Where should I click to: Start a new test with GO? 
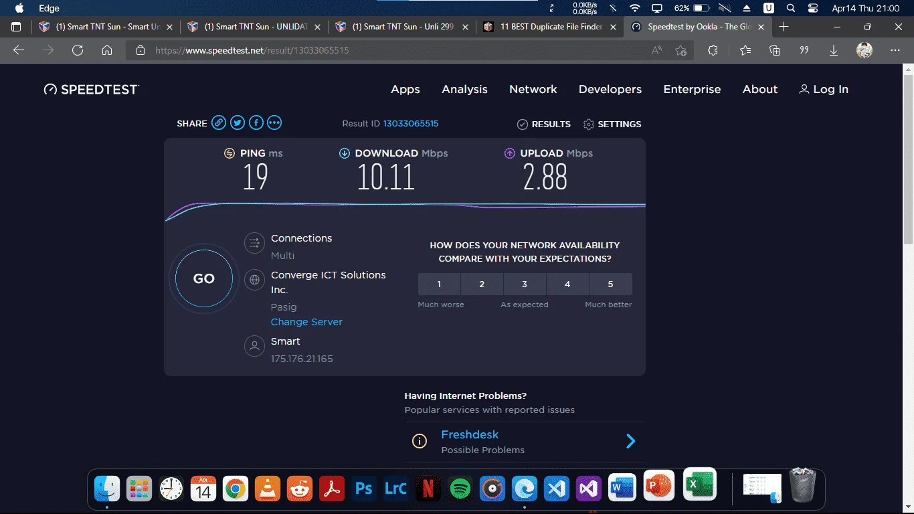(204, 279)
